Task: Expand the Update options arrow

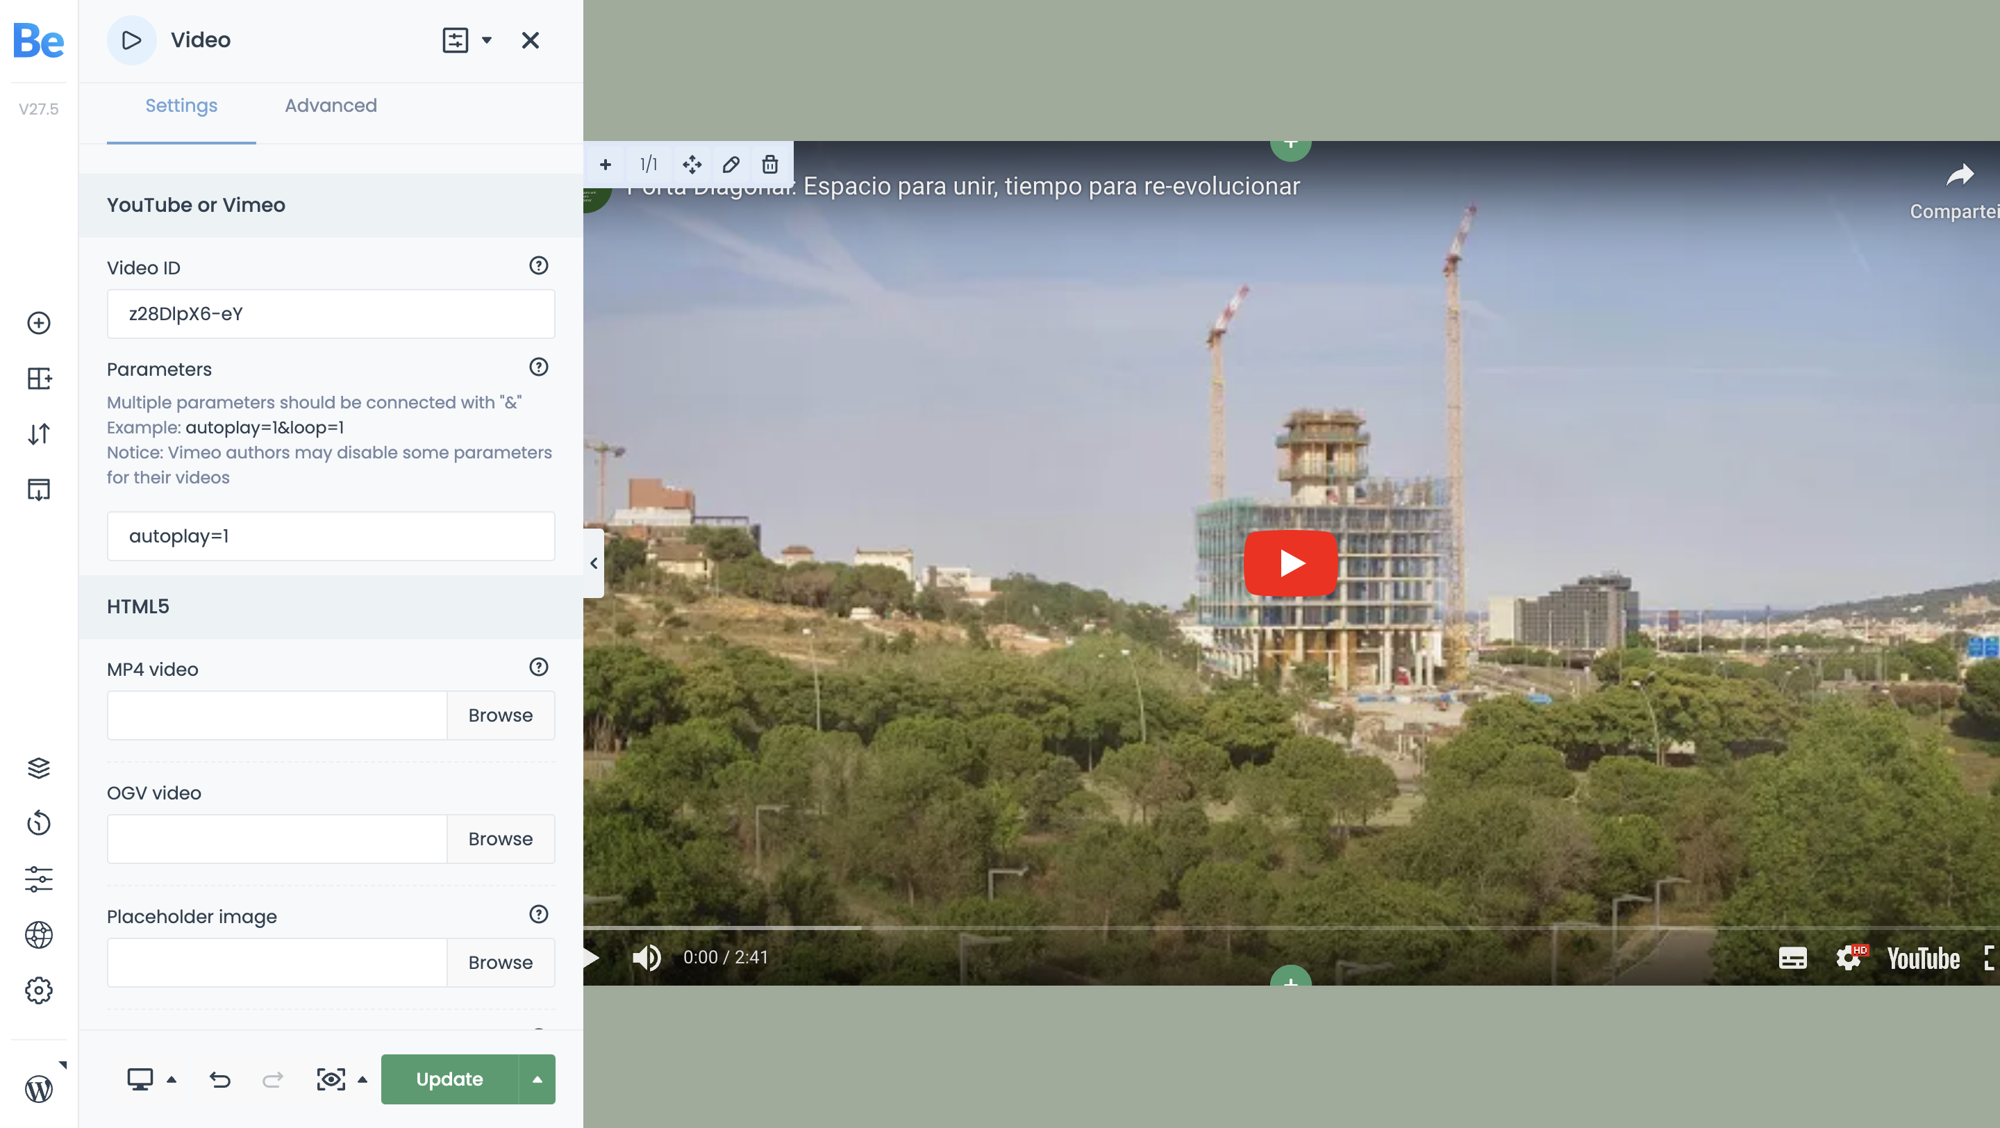Action: pyautogui.click(x=537, y=1079)
